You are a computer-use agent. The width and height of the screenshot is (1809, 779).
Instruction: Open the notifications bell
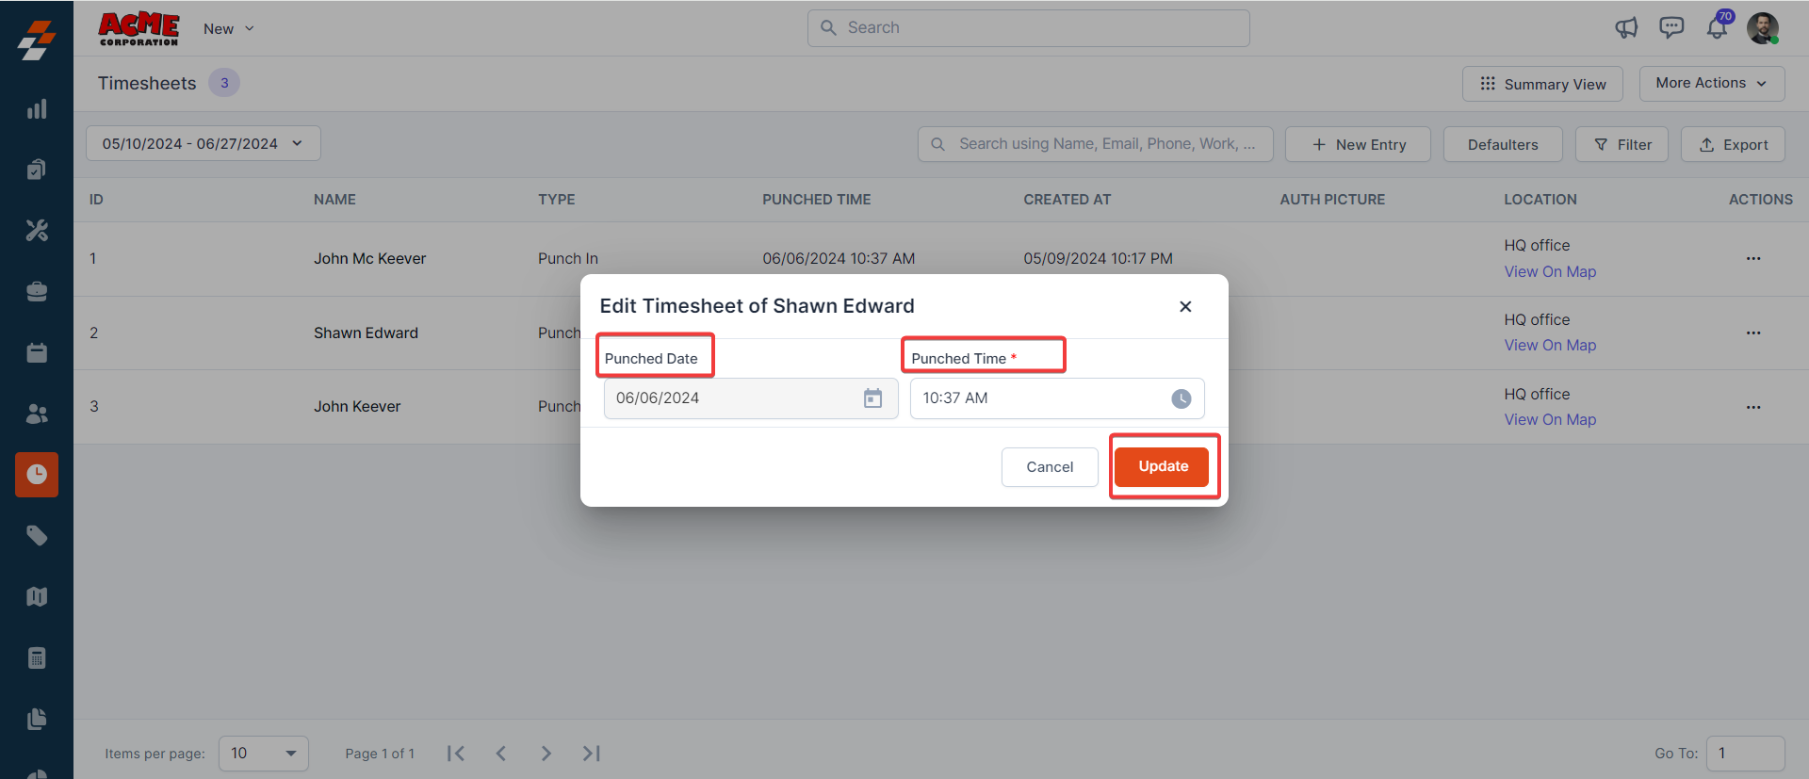(1717, 28)
